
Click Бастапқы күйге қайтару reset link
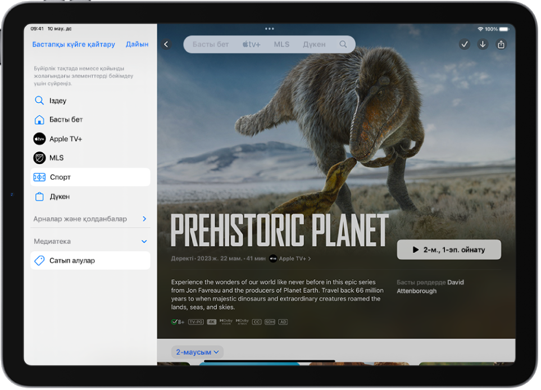(74, 44)
